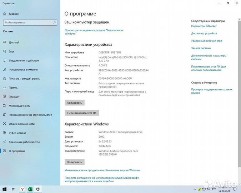This screenshot has height=193, width=241.
Task: Open Защита системы link
Action: [x=201, y=48]
